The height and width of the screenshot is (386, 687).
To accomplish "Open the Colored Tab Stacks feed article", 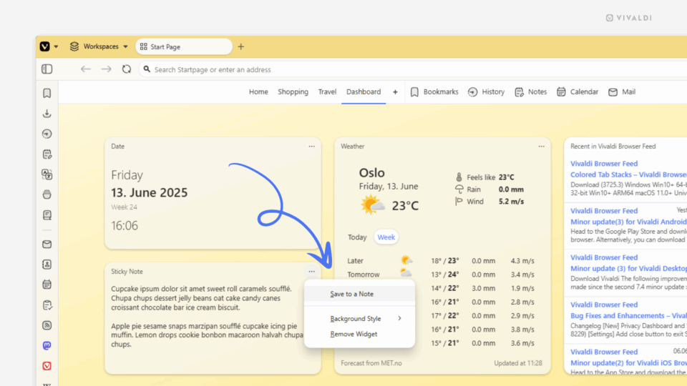I will tap(628, 174).
